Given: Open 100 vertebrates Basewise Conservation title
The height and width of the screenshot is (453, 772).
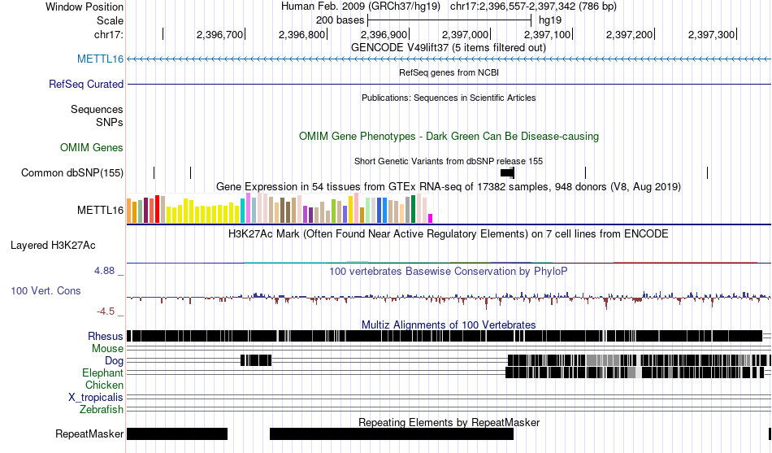Looking at the screenshot, I should coord(449,271).
